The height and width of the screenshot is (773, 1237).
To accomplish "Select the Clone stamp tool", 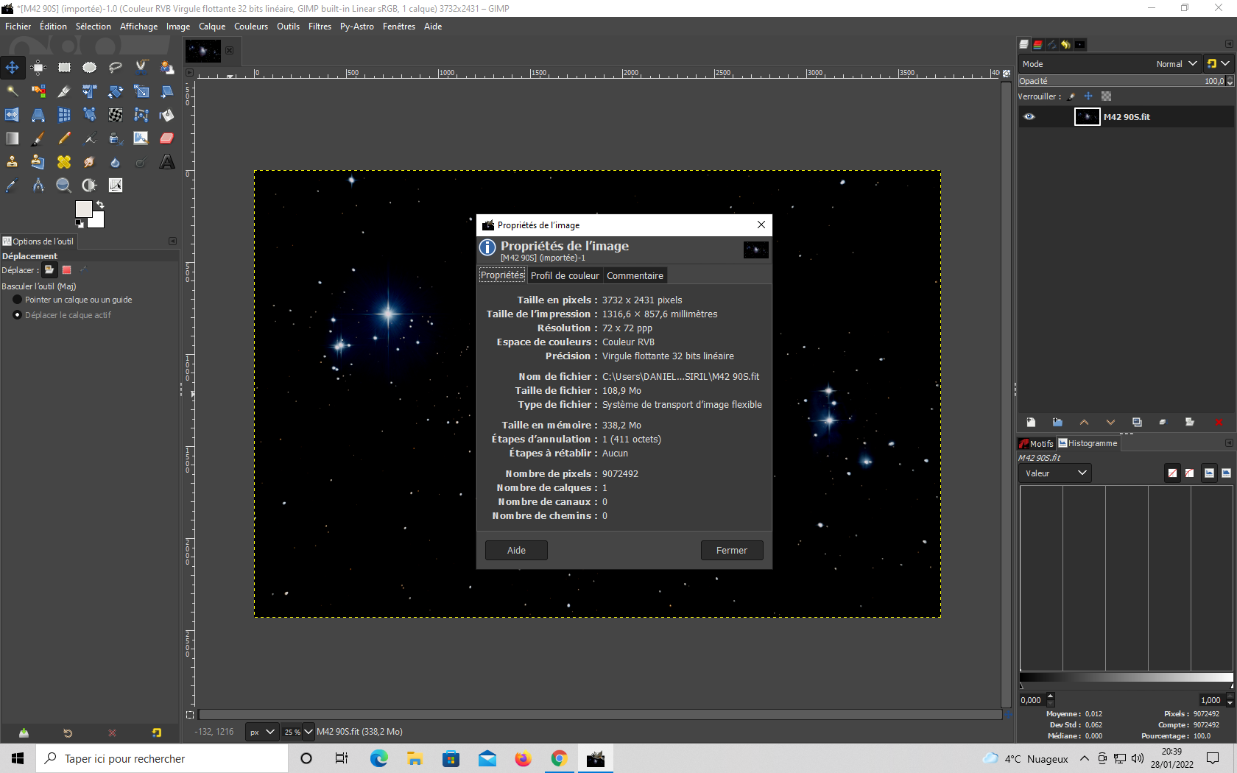I will tap(13, 162).
